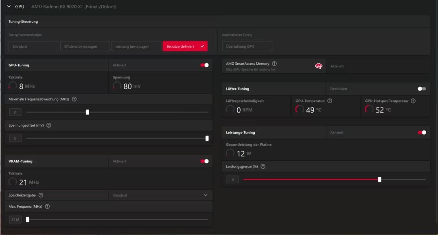Viewport: 438px width, 235px height.
Task: Click the Spannung gauge icon
Action: [x=117, y=86]
